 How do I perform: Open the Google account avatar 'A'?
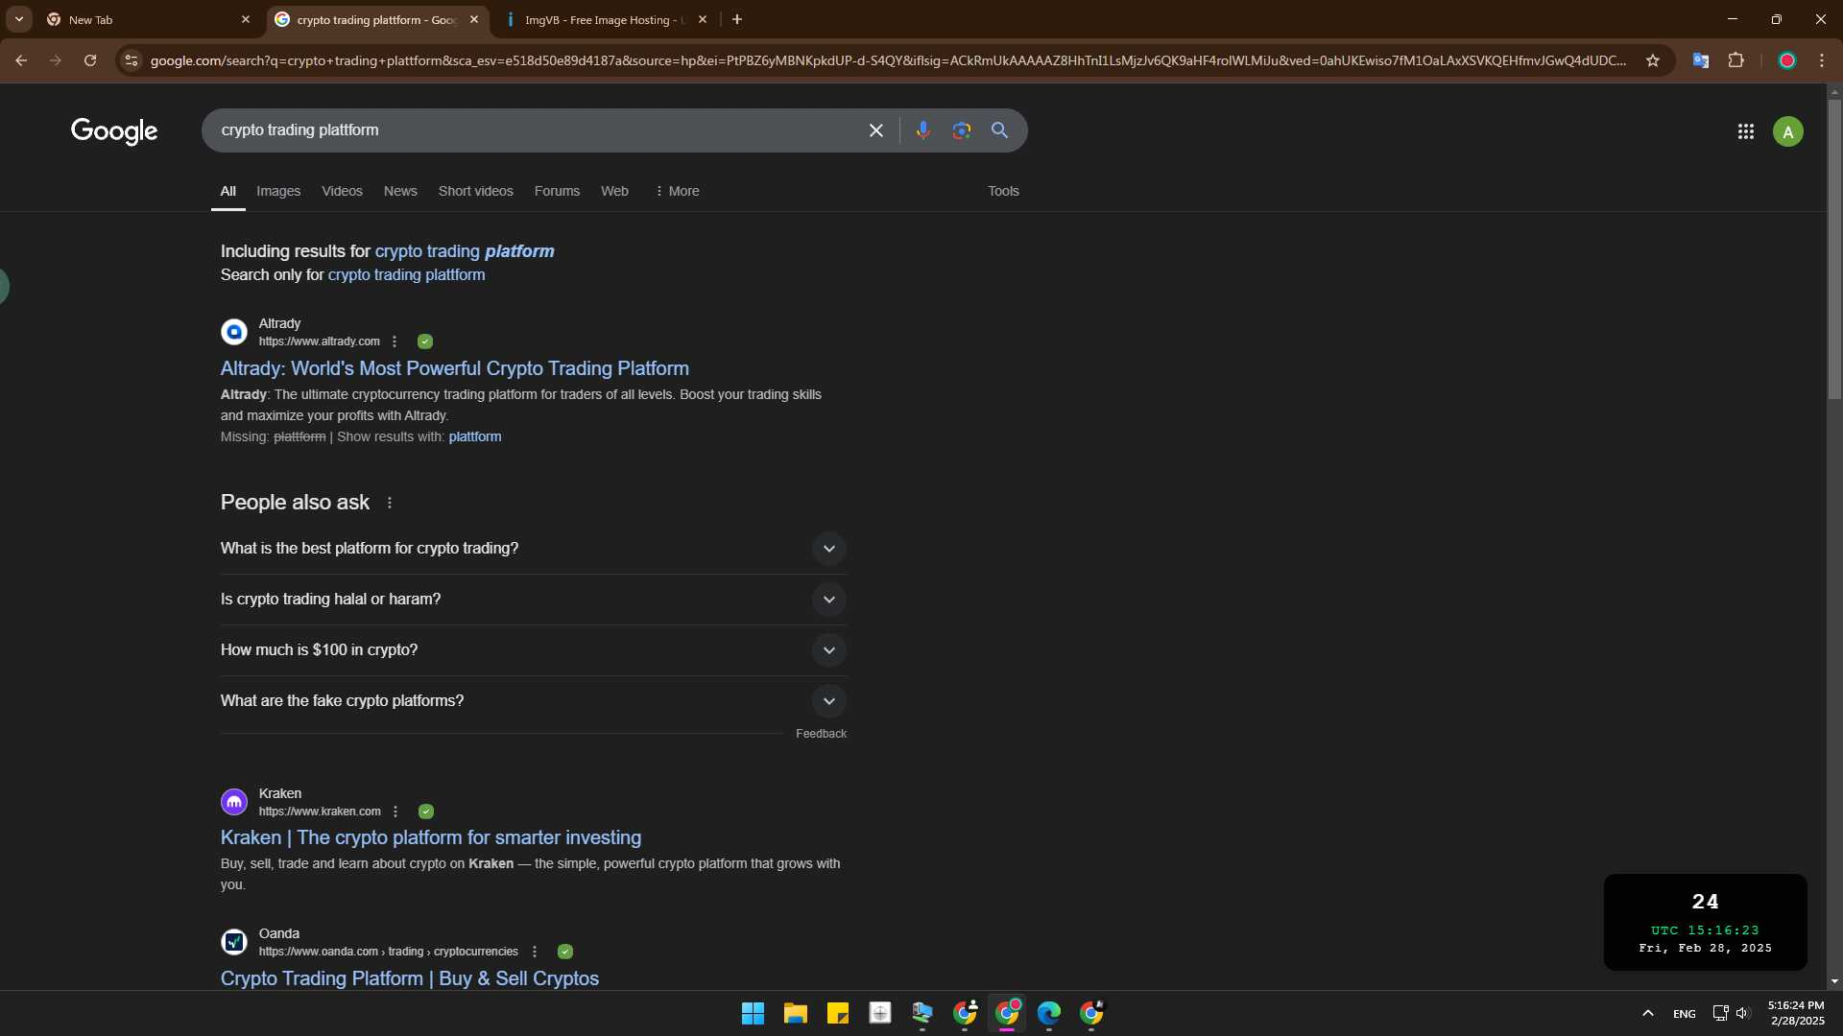tap(1787, 131)
